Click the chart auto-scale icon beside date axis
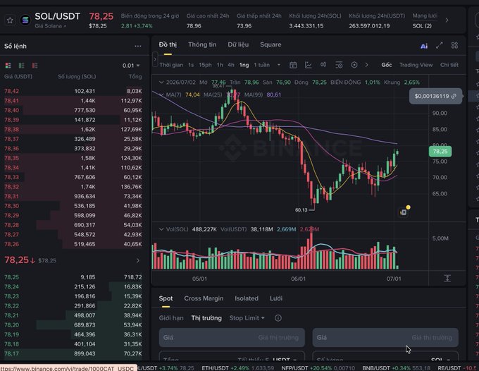This screenshot has height=371, width=479. 447,279
